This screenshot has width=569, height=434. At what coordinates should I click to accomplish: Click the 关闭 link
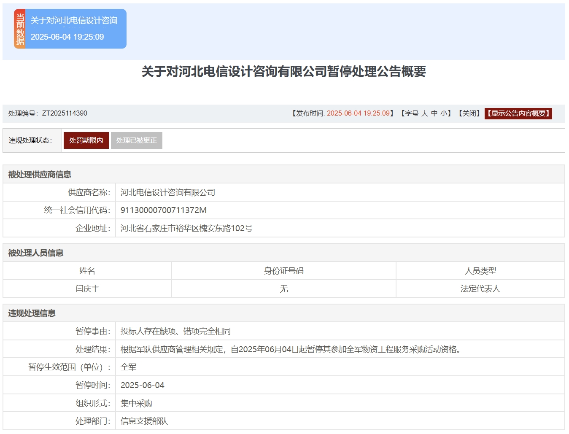pyautogui.click(x=470, y=113)
